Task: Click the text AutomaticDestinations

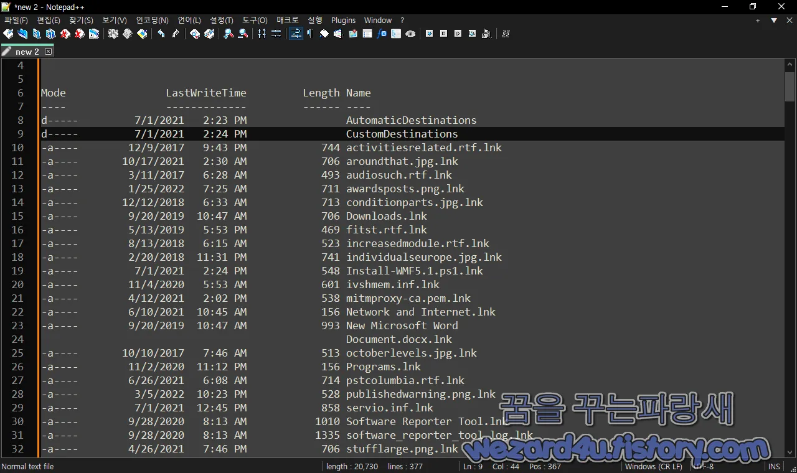Action: pos(412,120)
